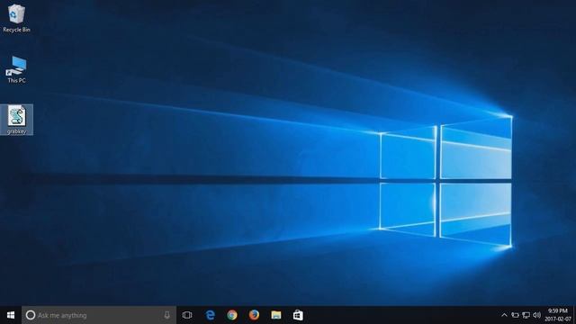Launch Google Chrome from the taskbar

click(232, 315)
